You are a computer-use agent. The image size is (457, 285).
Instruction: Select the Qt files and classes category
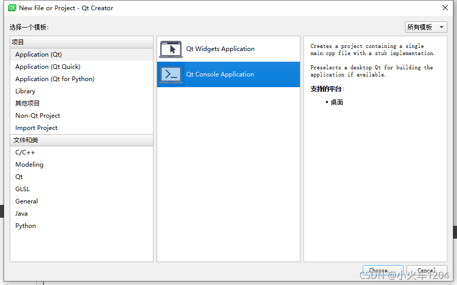click(81, 177)
